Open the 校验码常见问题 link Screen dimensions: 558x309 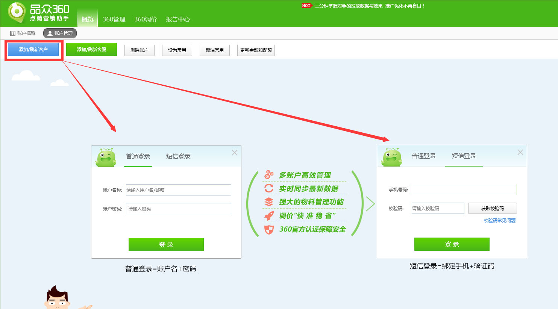click(500, 221)
